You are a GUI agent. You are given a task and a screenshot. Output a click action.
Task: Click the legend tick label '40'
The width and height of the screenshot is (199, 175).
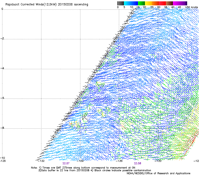tap(173, 7)
